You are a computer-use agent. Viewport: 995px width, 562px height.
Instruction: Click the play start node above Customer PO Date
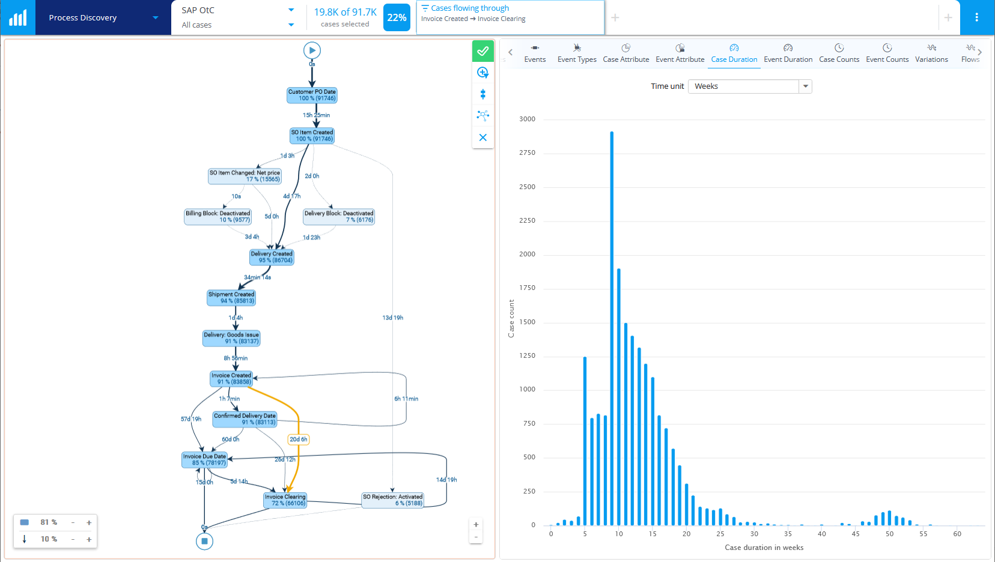coord(312,50)
